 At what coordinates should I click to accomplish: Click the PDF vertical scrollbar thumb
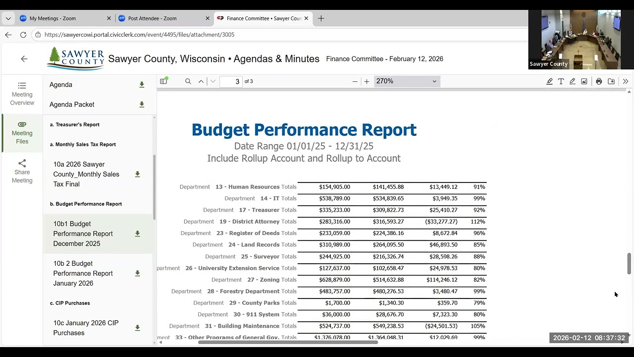(x=629, y=263)
